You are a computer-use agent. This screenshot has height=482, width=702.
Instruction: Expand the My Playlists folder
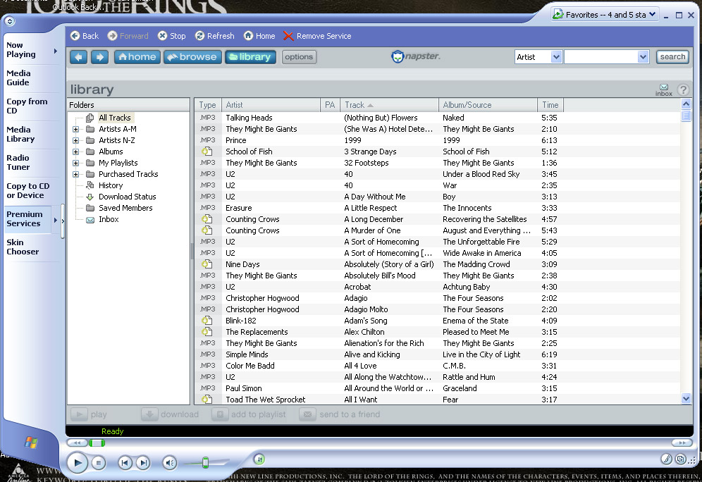tap(75, 163)
